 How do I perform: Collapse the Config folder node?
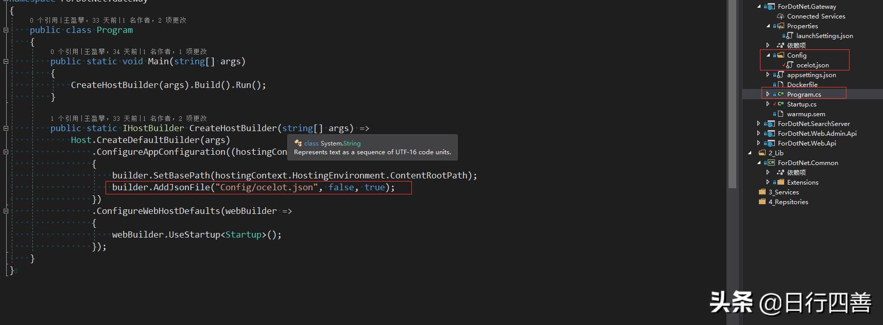(x=768, y=56)
